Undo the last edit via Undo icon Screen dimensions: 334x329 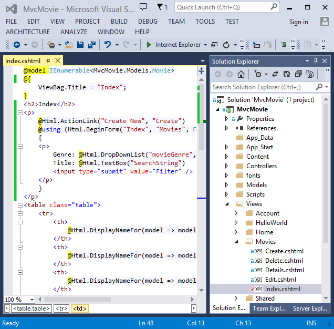[108, 45]
